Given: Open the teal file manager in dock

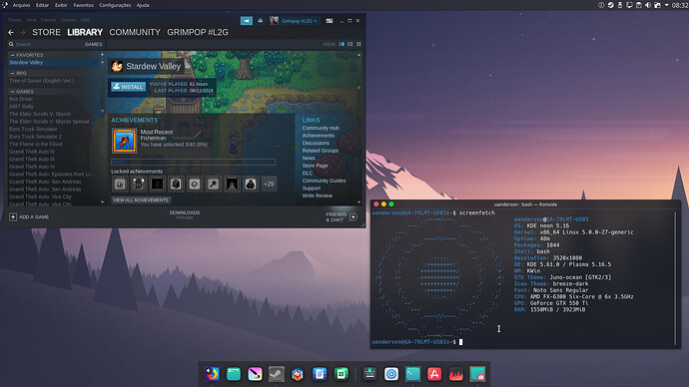Looking at the screenshot, I should [234, 374].
